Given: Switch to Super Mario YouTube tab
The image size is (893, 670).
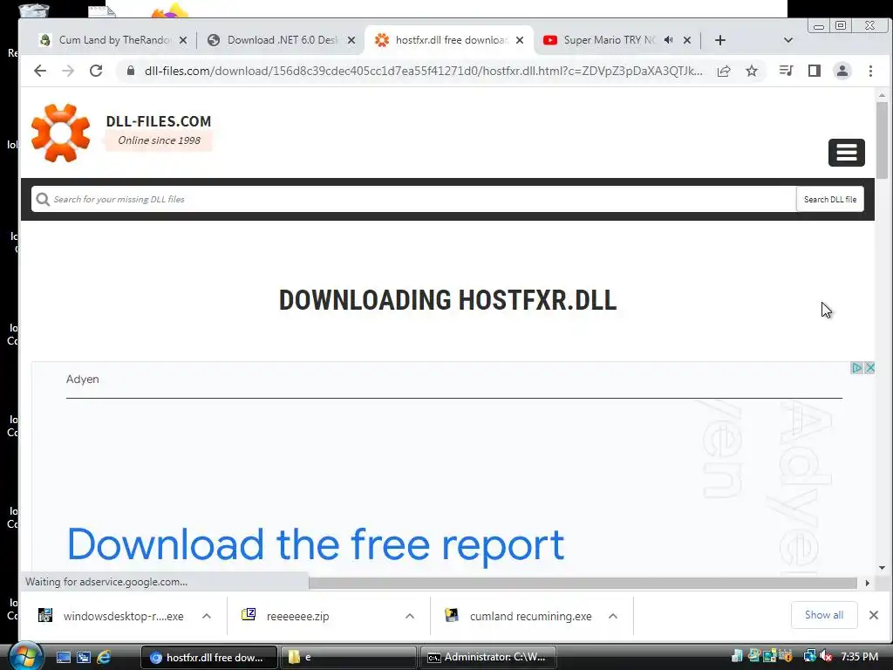Looking at the screenshot, I should 609,40.
